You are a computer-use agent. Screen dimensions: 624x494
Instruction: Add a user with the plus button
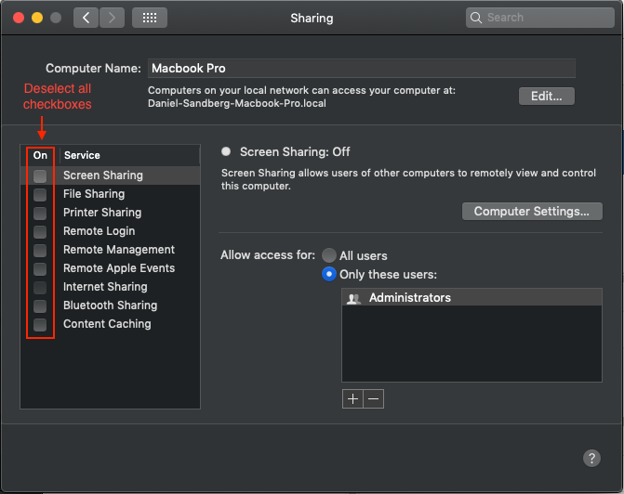tap(352, 398)
